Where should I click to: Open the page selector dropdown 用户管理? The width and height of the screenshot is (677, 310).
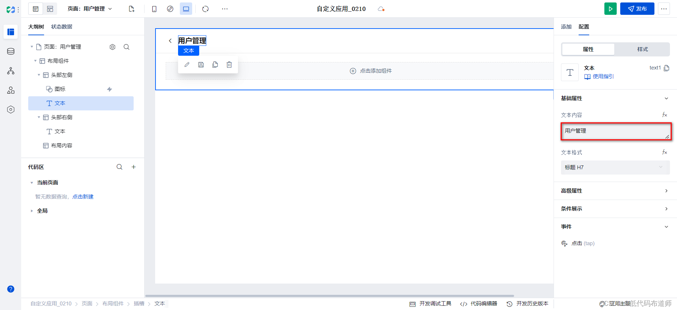click(x=90, y=9)
